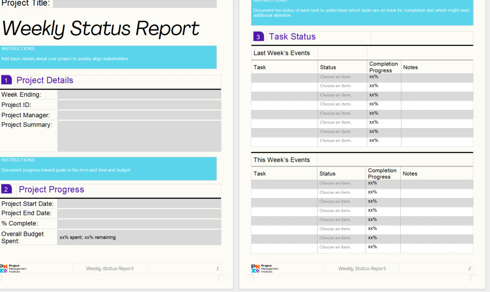Click the 'Project Progress' section heading
490x292 pixels.
click(x=52, y=189)
